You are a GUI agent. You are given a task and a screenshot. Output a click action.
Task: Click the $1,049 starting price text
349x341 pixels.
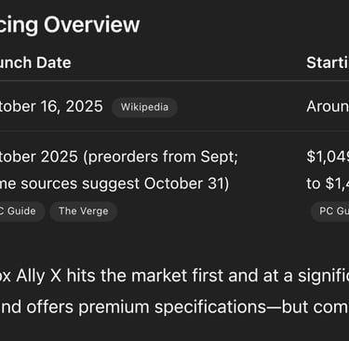(x=328, y=157)
